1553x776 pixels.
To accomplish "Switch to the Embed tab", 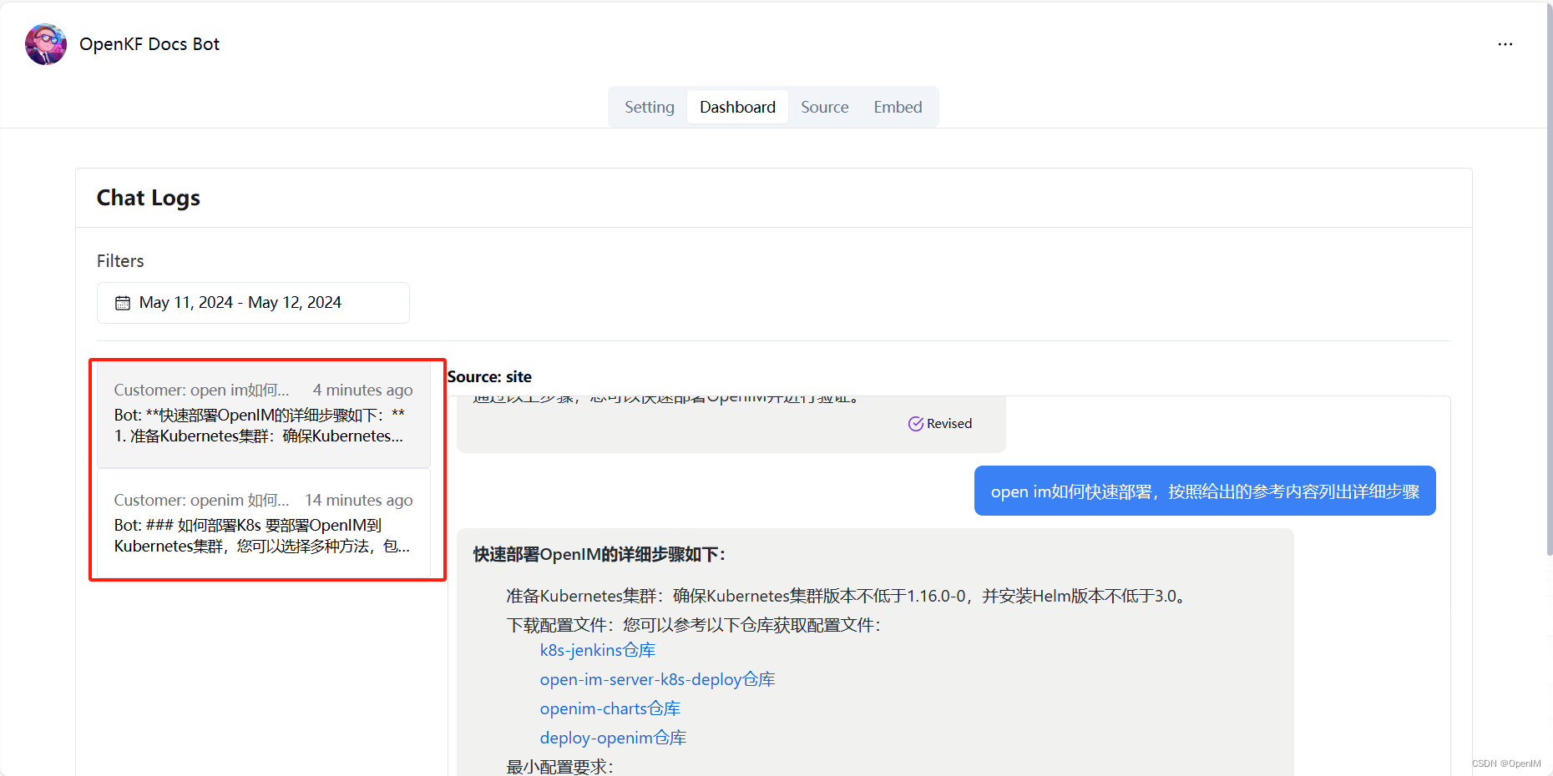I will [x=898, y=107].
